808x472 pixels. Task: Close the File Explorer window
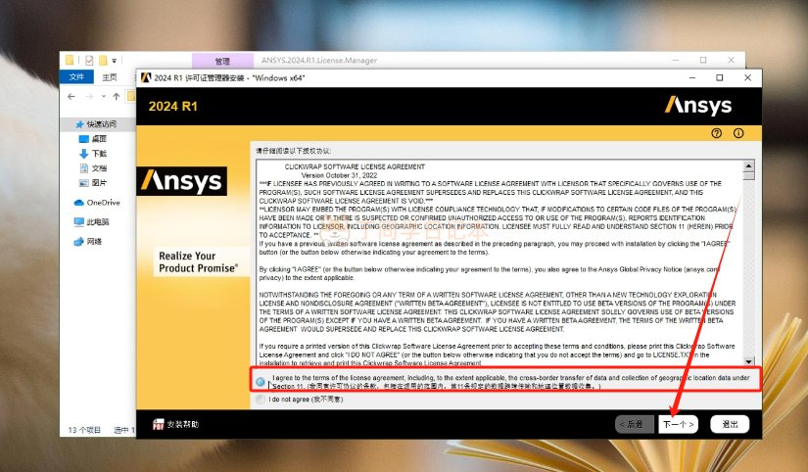732,60
